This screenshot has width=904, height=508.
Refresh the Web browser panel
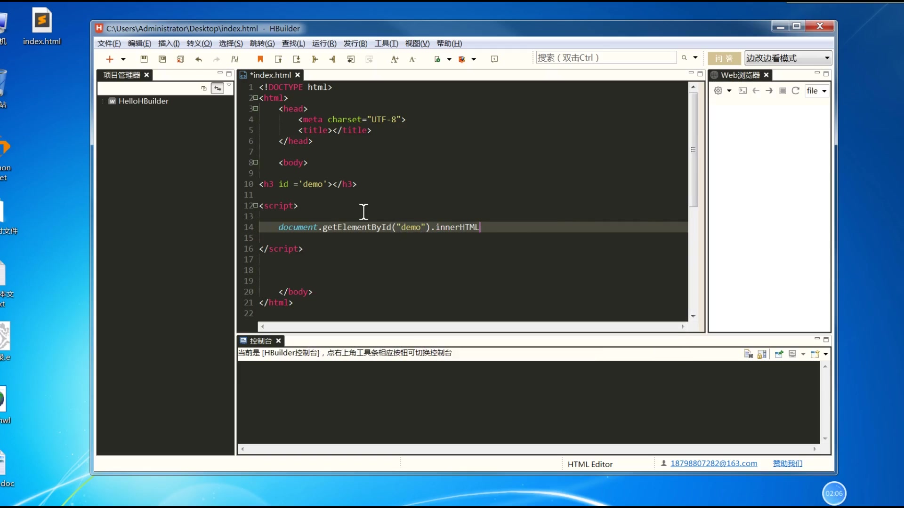pos(796,90)
